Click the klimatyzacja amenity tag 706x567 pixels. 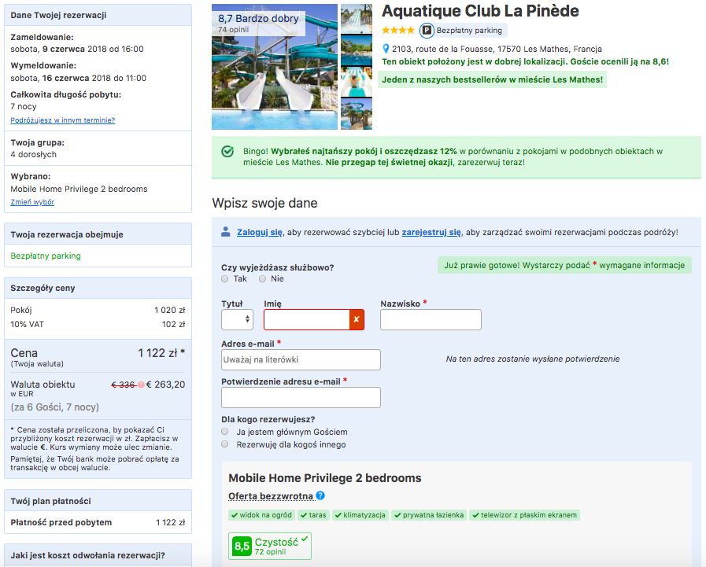coord(360,515)
